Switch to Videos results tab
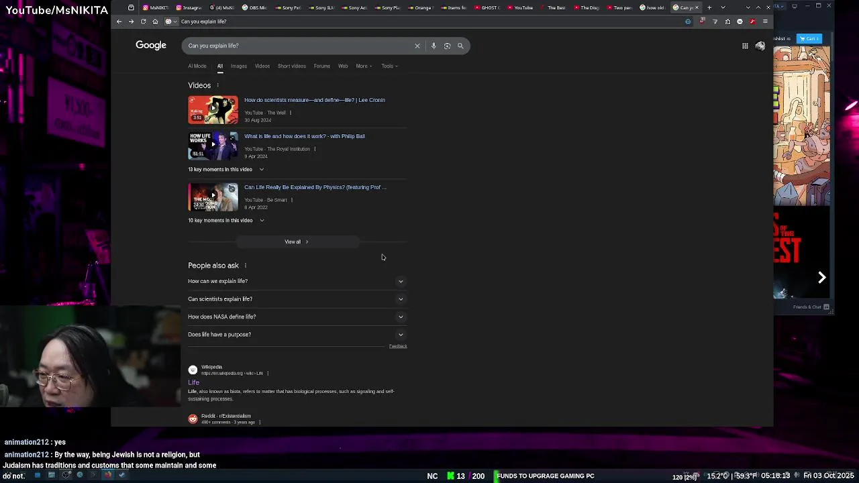Image resolution: width=859 pixels, height=483 pixels. click(x=262, y=66)
